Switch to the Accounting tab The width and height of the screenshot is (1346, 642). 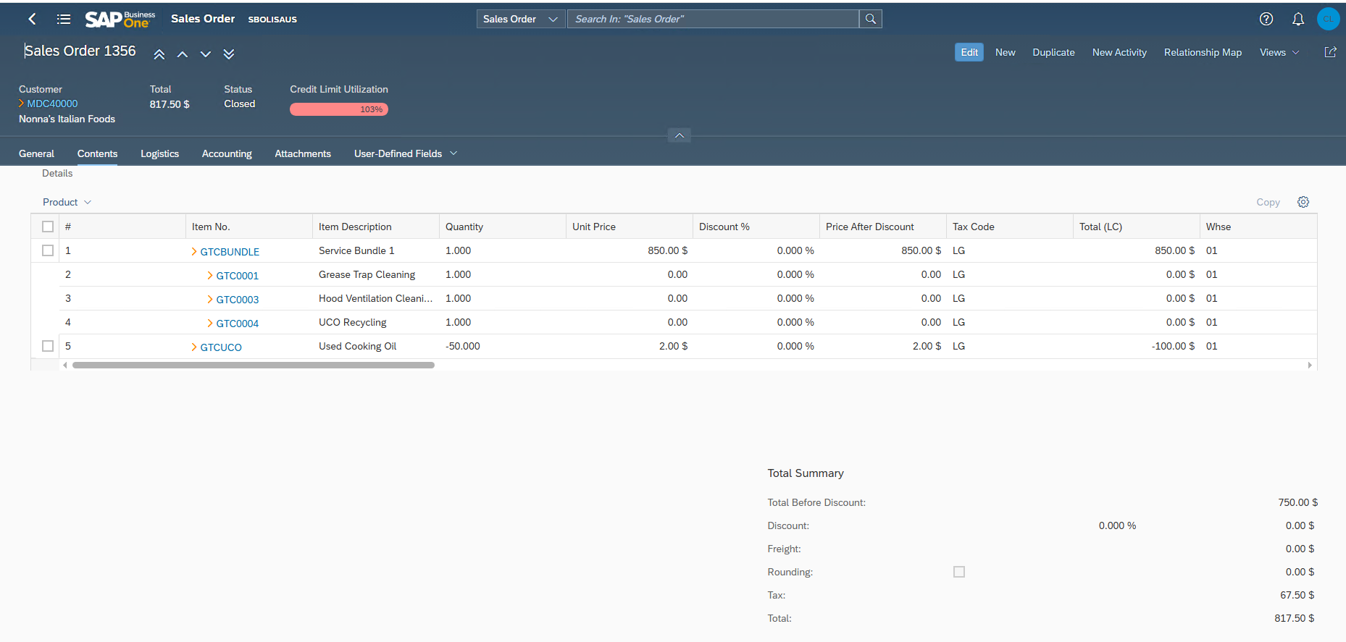click(x=227, y=153)
